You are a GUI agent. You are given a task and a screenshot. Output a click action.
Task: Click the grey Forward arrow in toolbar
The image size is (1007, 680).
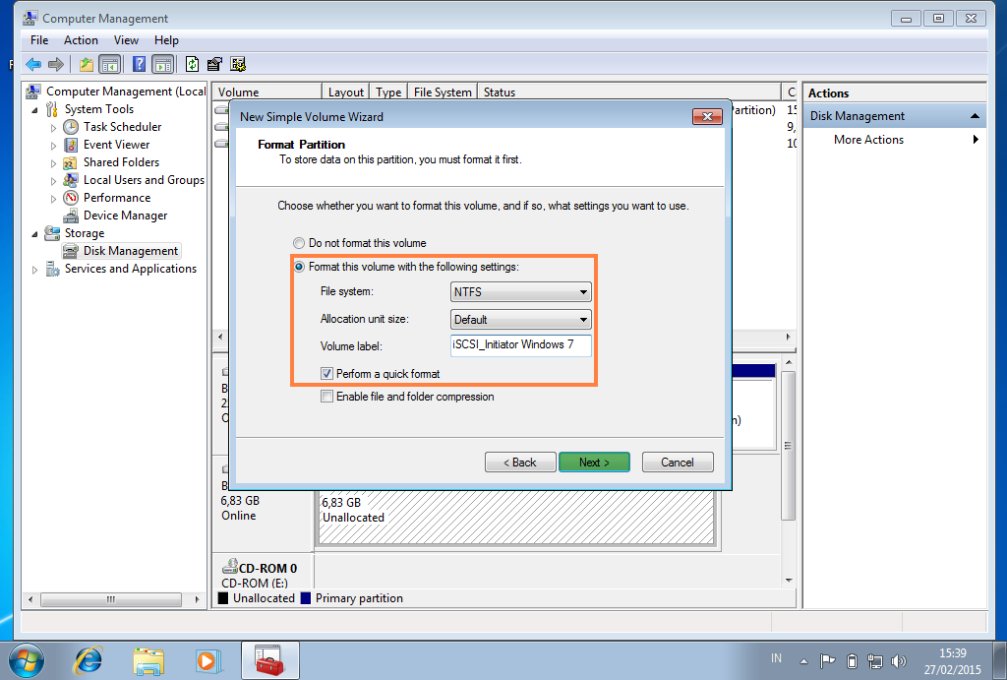click(56, 64)
